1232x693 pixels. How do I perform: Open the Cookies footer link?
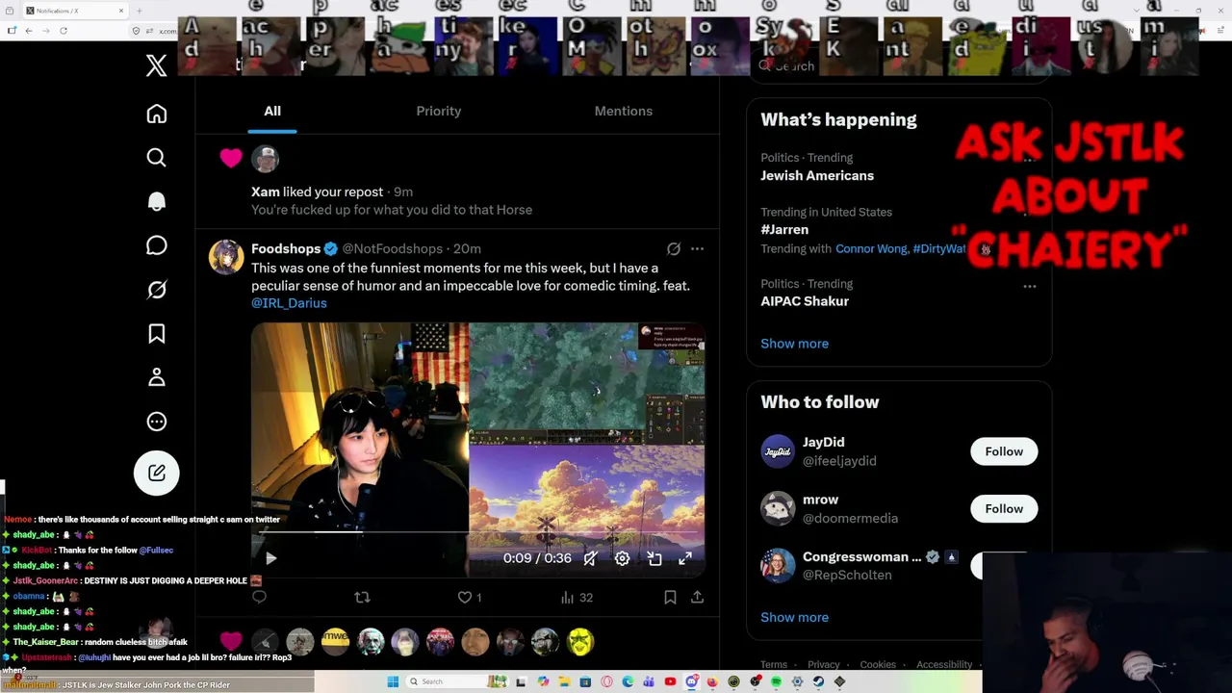[878, 665]
